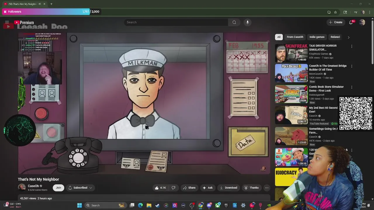Open Somethings Going On Farm thumbnail
The height and width of the screenshot is (210, 374).
coord(291,136)
